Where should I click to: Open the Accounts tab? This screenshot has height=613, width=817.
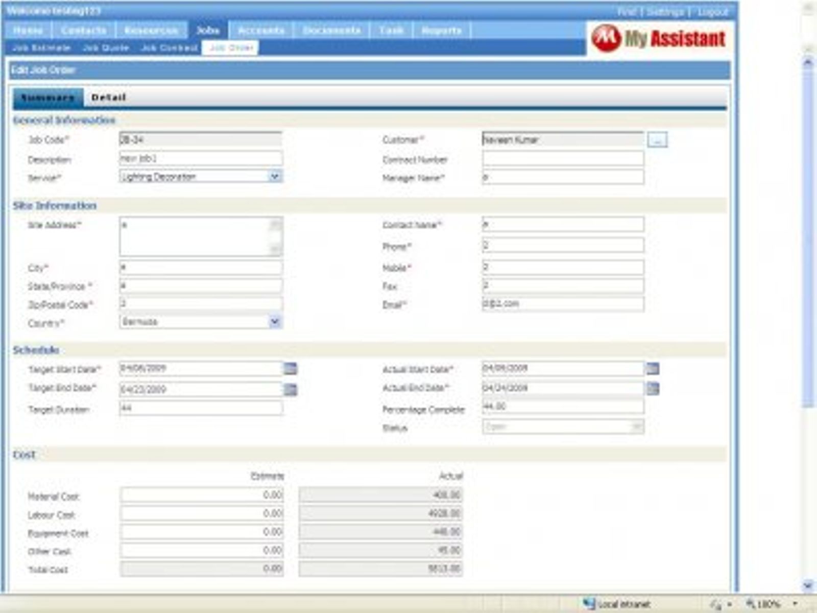point(261,31)
